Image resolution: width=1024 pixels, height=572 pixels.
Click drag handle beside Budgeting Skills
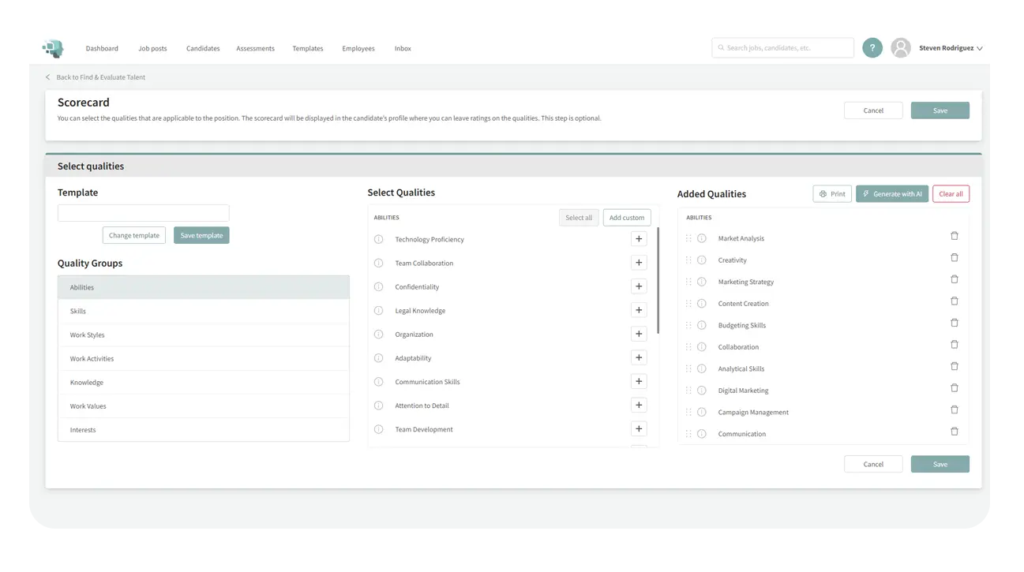point(688,325)
